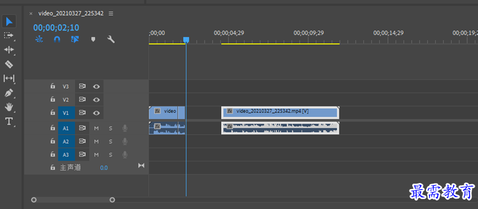Viewport: 478px width, 209px height.
Task: Open timeline display settings wrench
Action: [111, 39]
